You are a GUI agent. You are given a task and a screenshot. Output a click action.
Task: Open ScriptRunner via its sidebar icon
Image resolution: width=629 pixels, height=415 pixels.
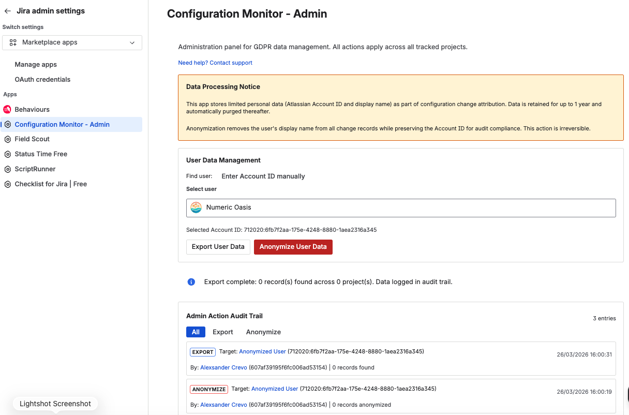pos(7,169)
